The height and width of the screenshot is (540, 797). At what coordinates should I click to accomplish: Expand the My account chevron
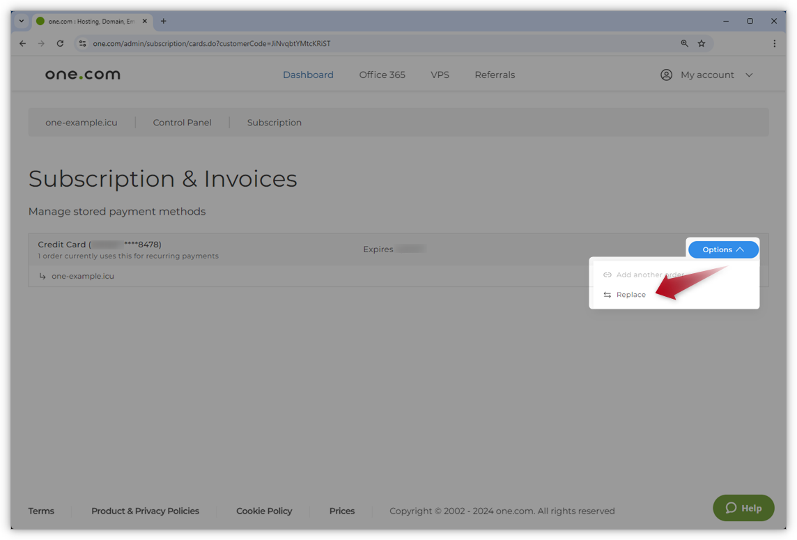[749, 75]
